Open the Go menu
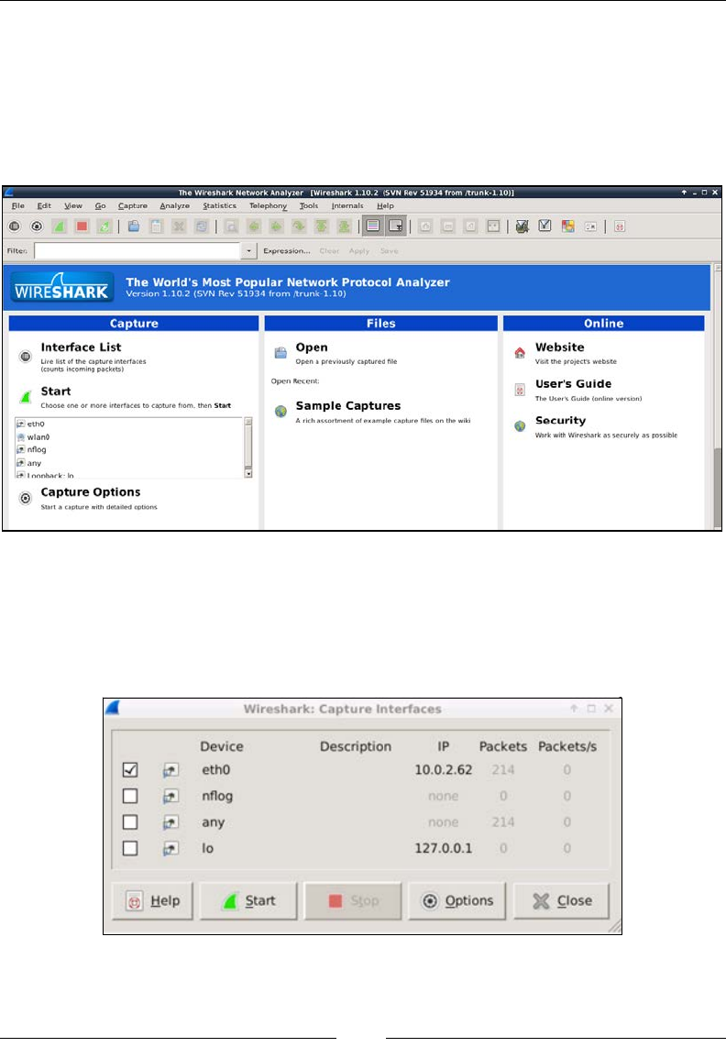 [100, 205]
